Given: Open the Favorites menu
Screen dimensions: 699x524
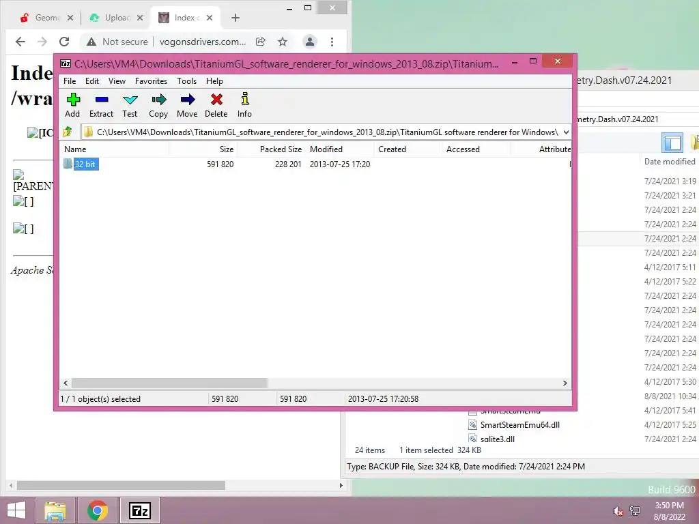Looking at the screenshot, I should (151, 81).
